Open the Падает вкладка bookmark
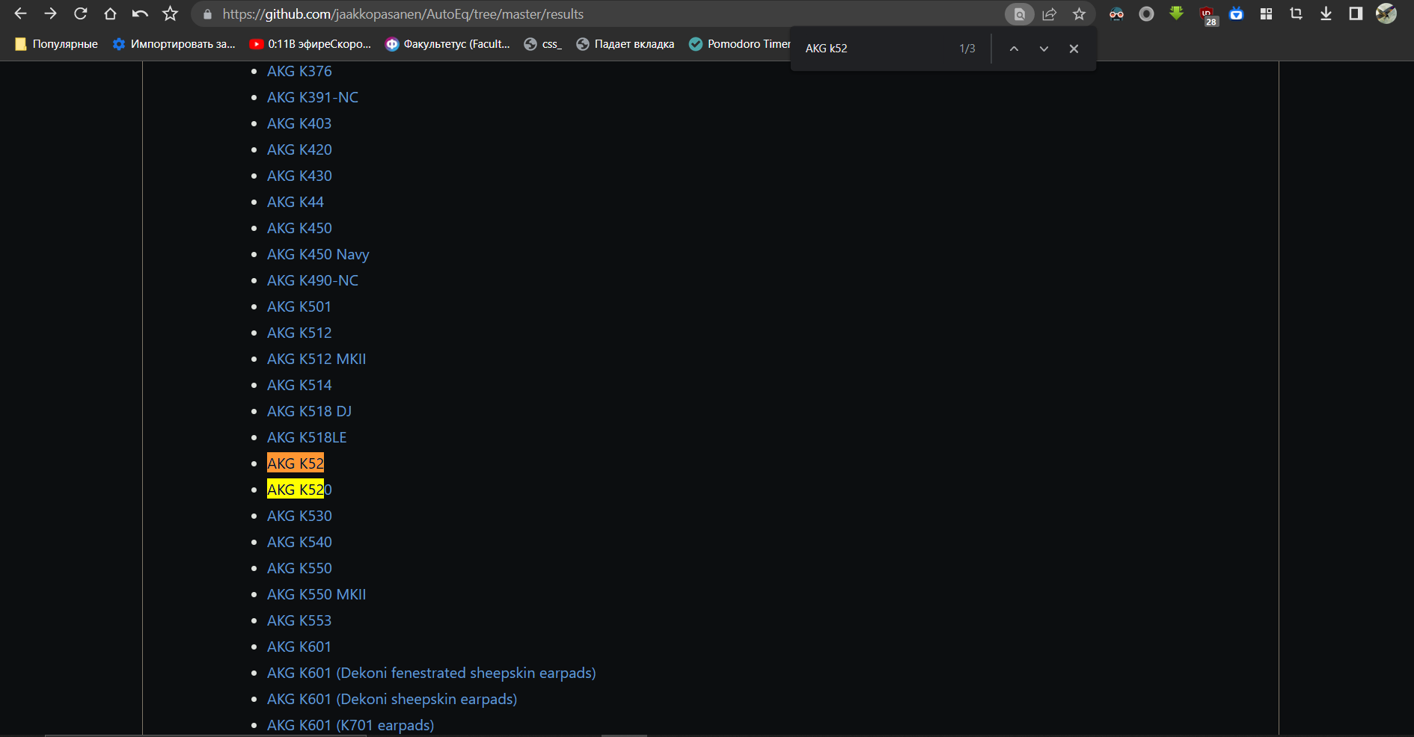Screen dimensions: 1414x737 (625, 44)
